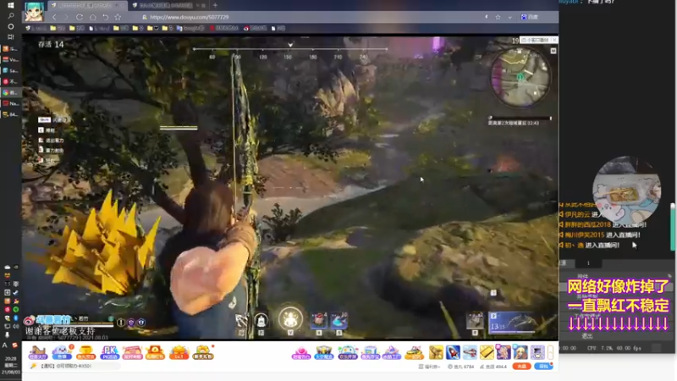The width and height of the screenshot is (677, 381).
Task: Open pink icon right of PK活动
Action: point(133,352)
